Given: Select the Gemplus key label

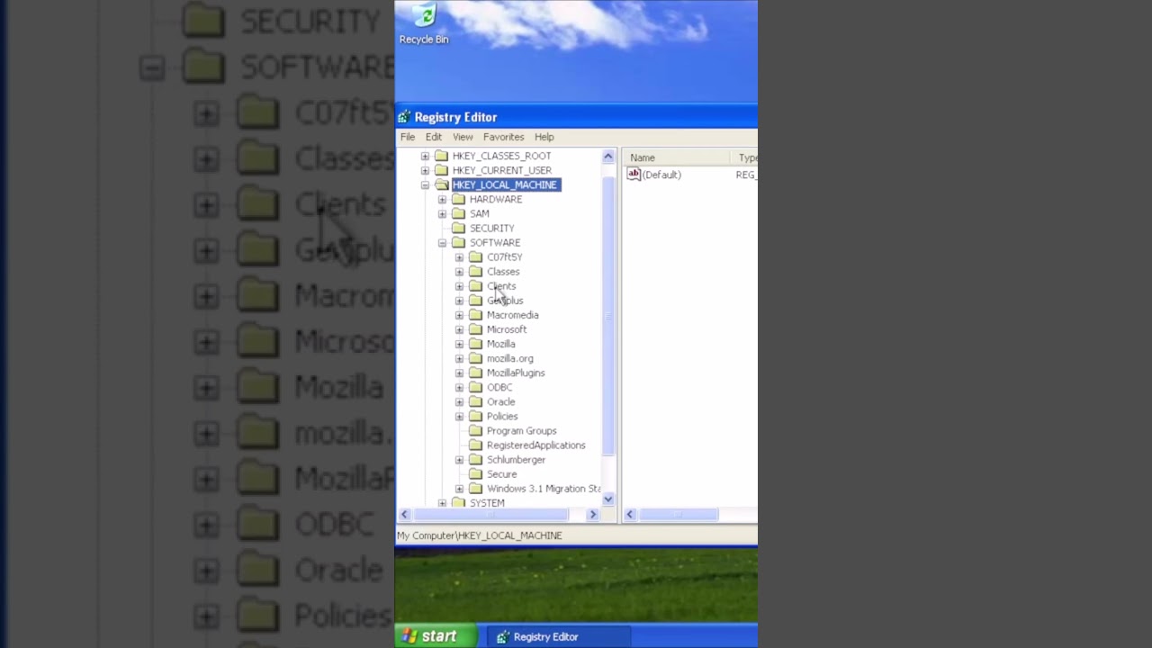Looking at the screenshot, I should [505, 301].
